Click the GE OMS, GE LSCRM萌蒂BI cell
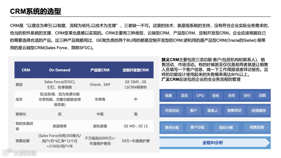This screenshot has width=281, height=158. click(x=136, y=84)
